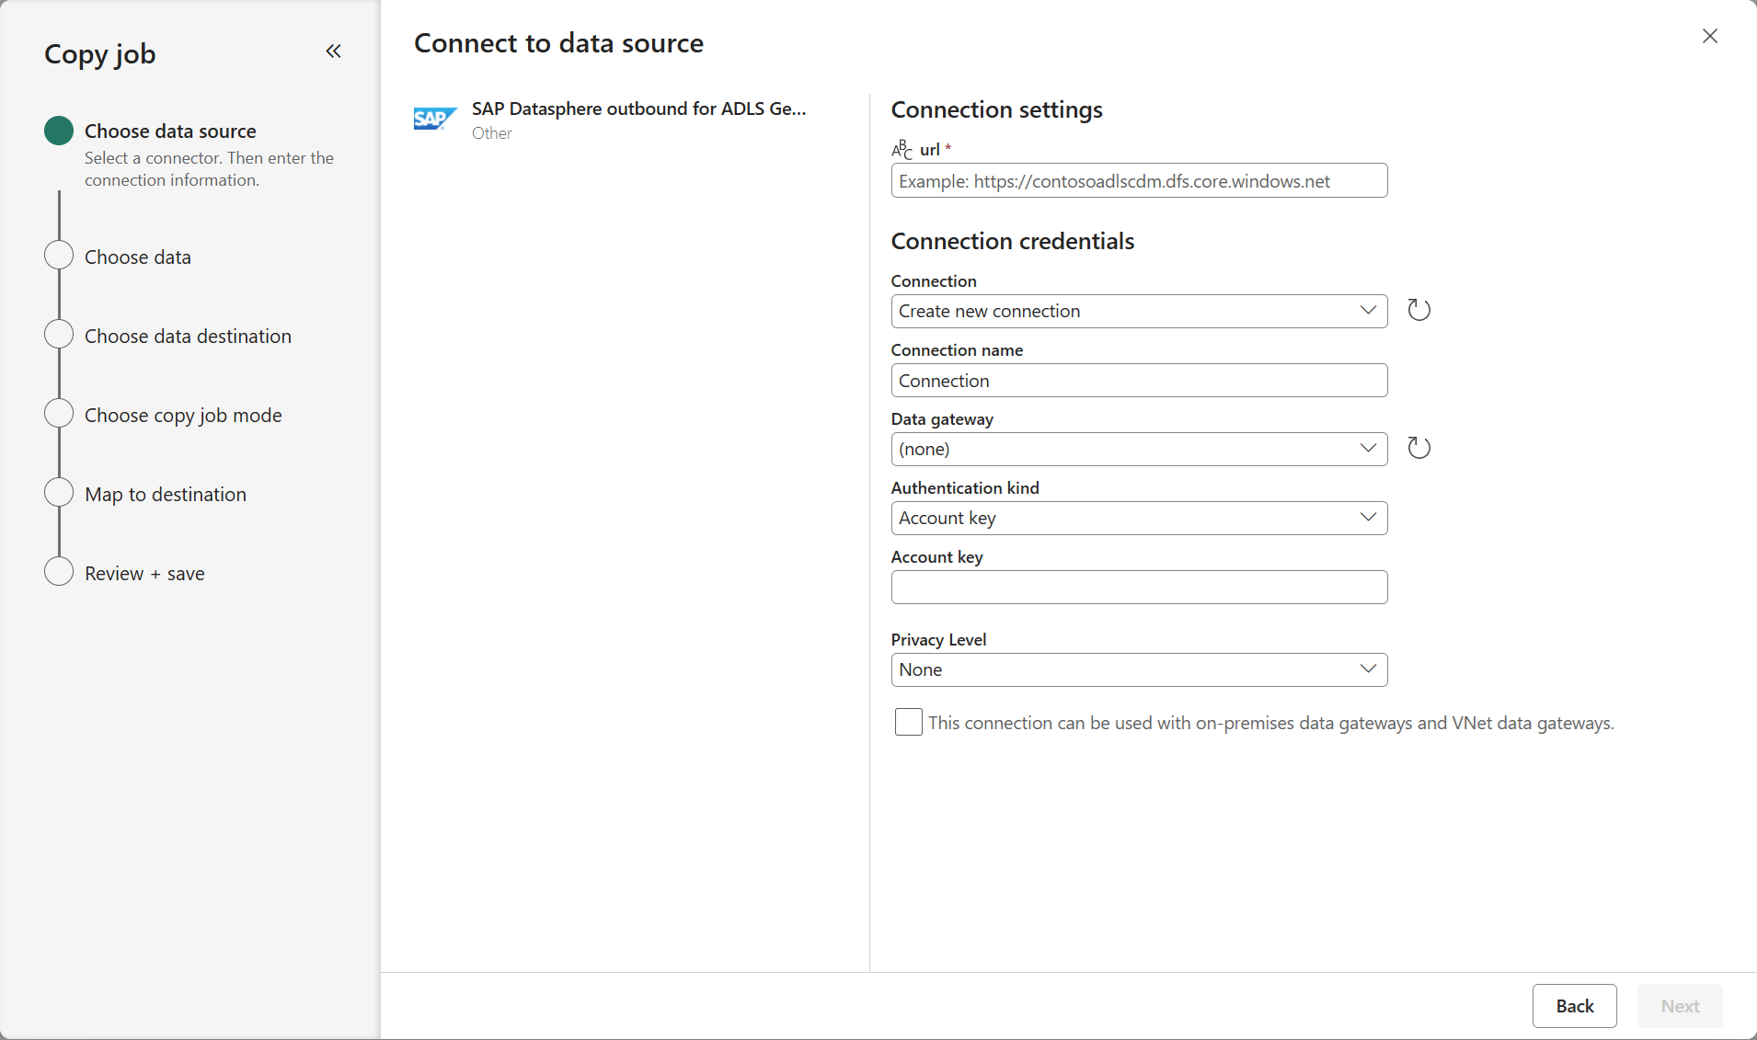Click the Next button
The height and width of the screenshot is (1040, 1757).
click(1679, 1006)
